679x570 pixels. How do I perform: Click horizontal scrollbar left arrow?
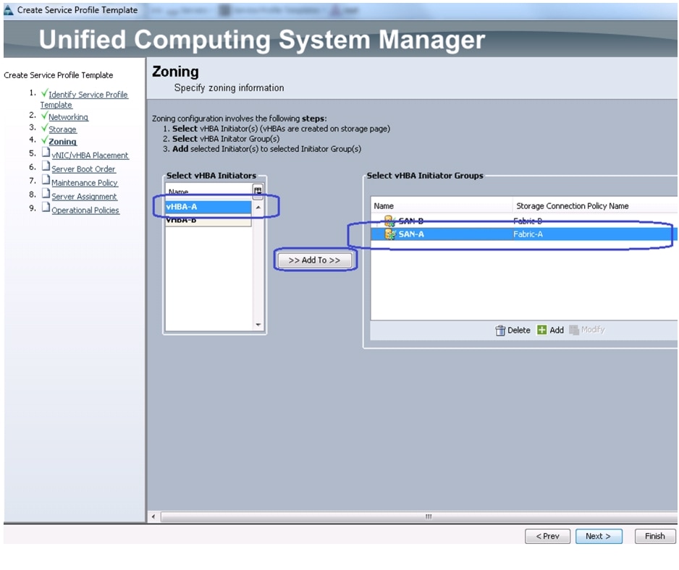(153, 516)
